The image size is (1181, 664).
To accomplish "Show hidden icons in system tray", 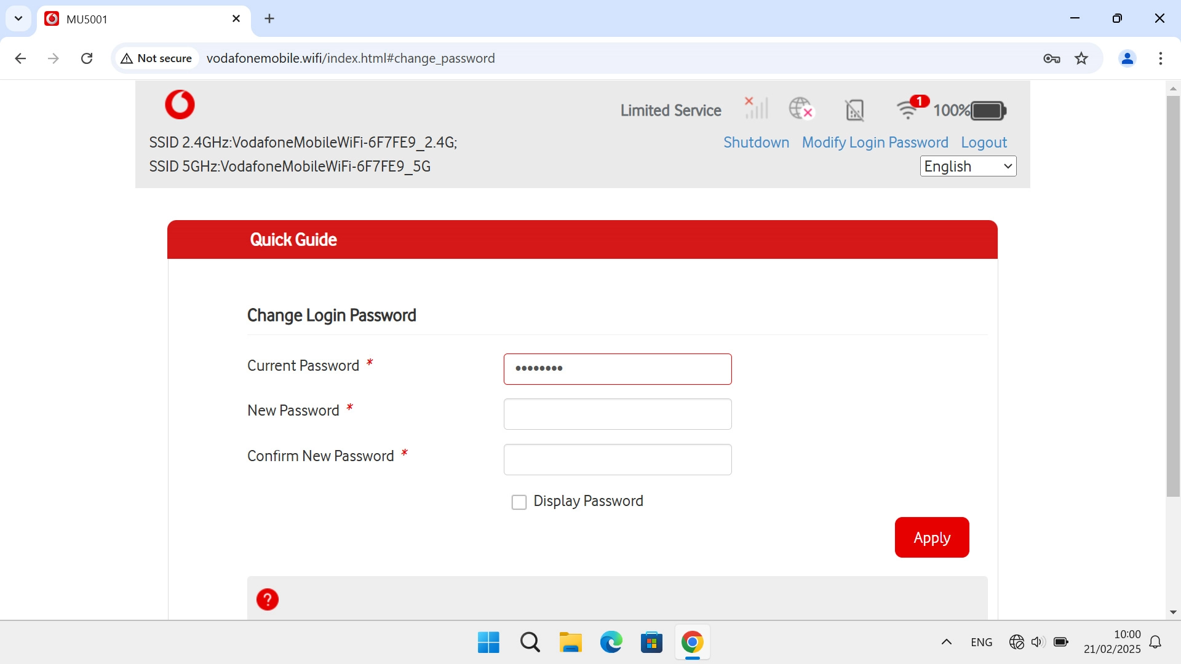I will point(947,642).
